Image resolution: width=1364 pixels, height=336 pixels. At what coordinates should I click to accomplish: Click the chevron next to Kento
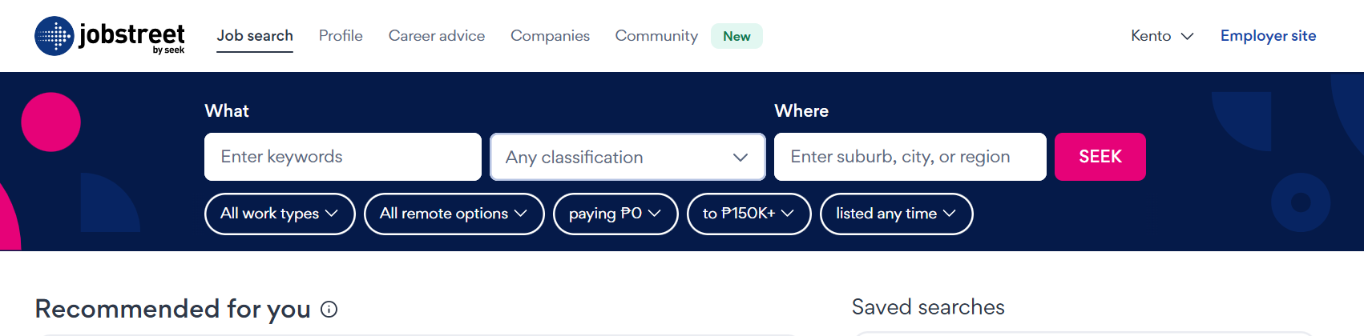tap(1188, 36)
